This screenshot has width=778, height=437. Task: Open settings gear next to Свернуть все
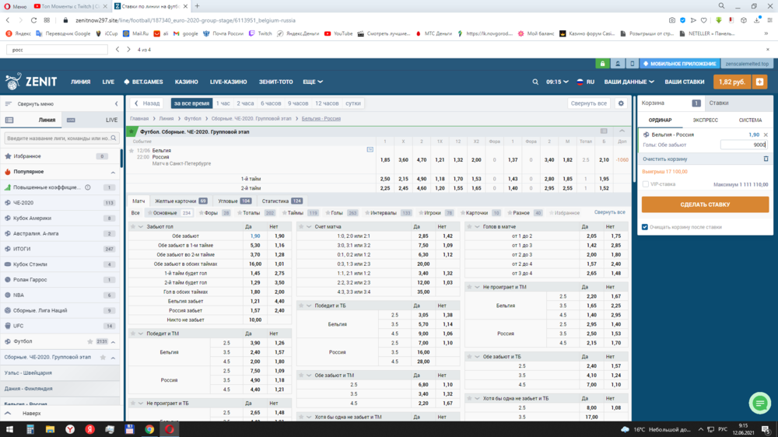(620, 103)
